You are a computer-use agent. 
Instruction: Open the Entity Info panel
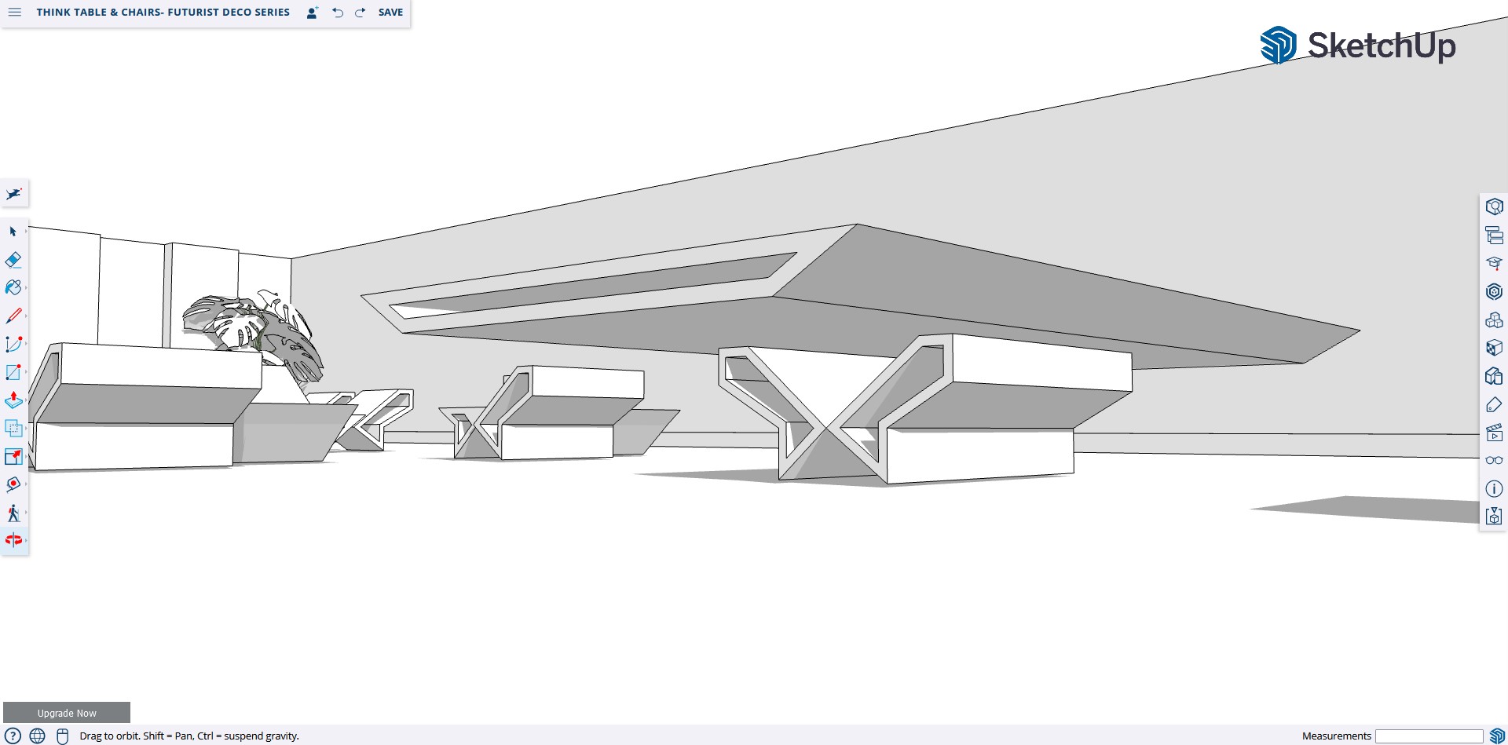pyautogui.click(x=1494, y=206)
